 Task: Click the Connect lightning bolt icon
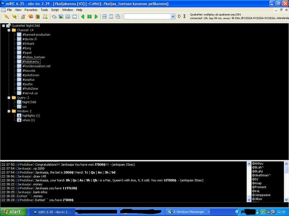[7, 17]
